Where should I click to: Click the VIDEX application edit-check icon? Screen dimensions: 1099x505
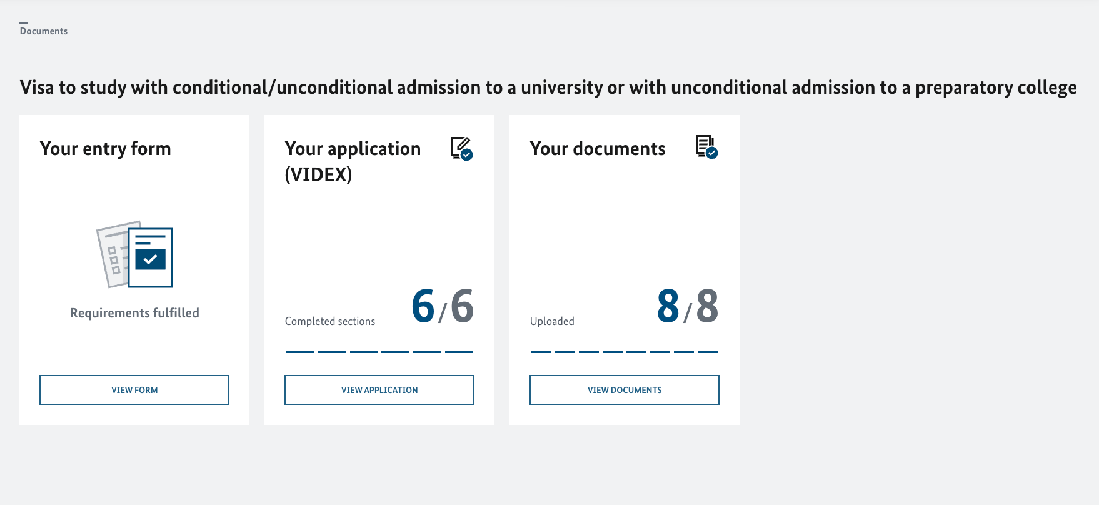click(x=461, y=149)
